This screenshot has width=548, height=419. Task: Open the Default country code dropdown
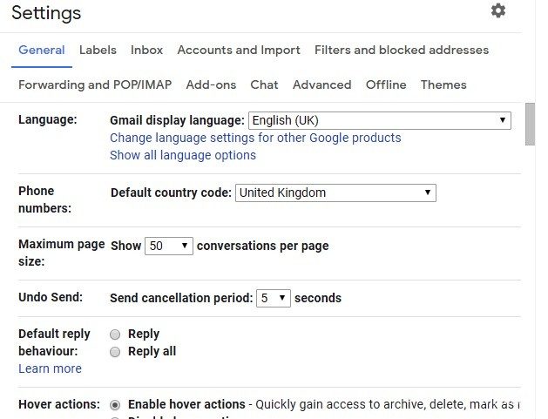coord(335,193)
